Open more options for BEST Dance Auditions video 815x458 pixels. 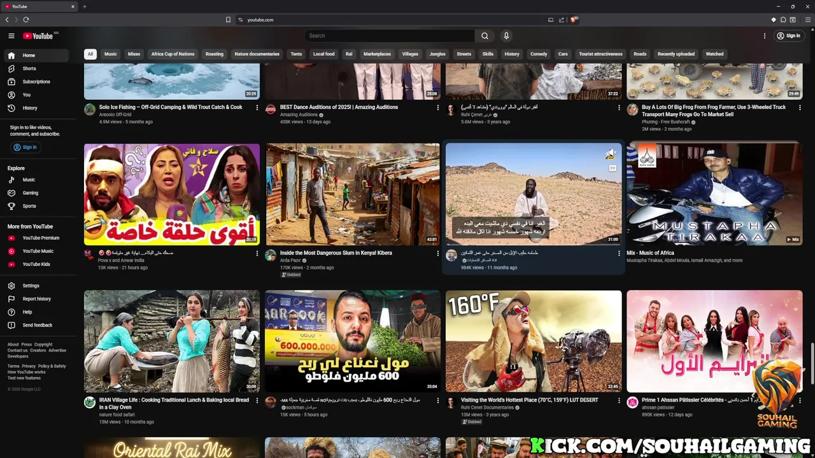point(438,108)
